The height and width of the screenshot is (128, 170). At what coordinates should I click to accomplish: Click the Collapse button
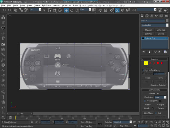coord(160,105)
